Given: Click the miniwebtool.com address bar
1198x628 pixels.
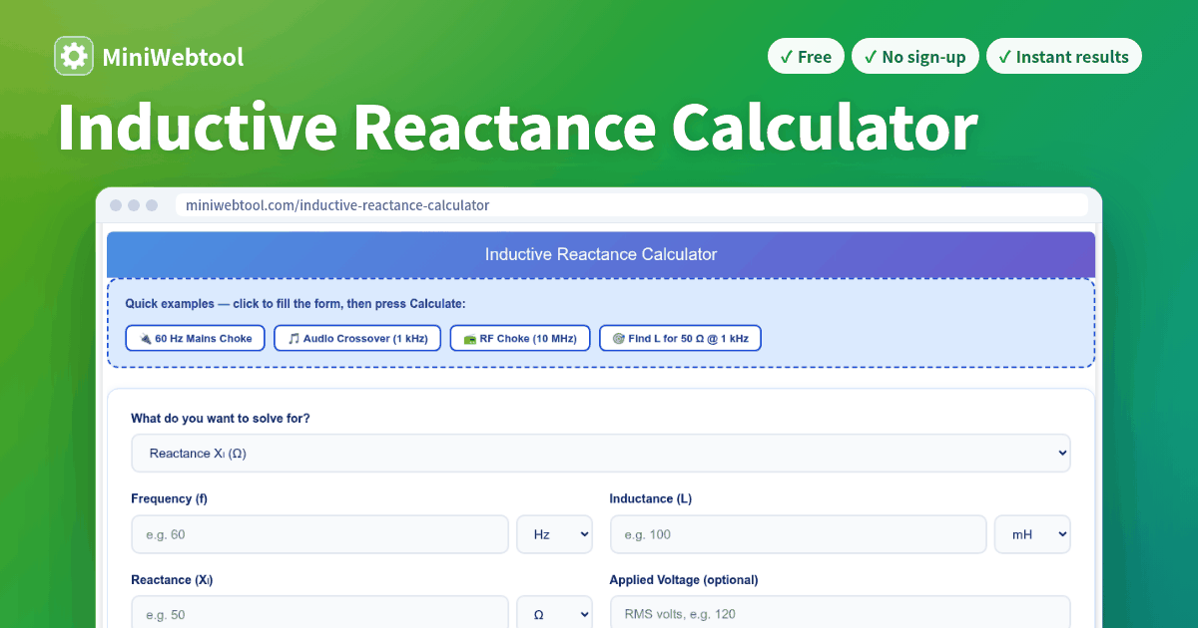Looking at the screenshot, I should pyautogui.click(x=632, y=205).
